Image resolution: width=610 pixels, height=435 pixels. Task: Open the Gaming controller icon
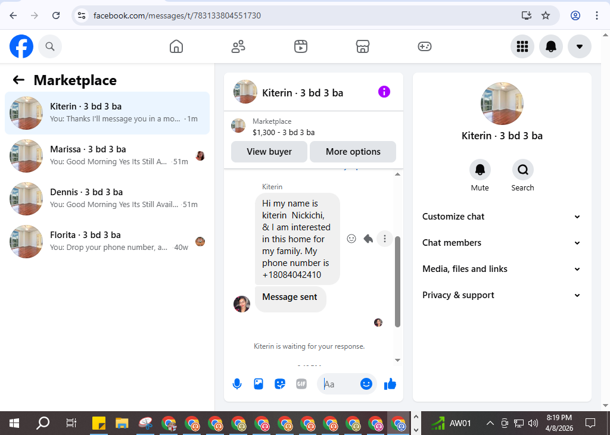click(x=424, y=46)
